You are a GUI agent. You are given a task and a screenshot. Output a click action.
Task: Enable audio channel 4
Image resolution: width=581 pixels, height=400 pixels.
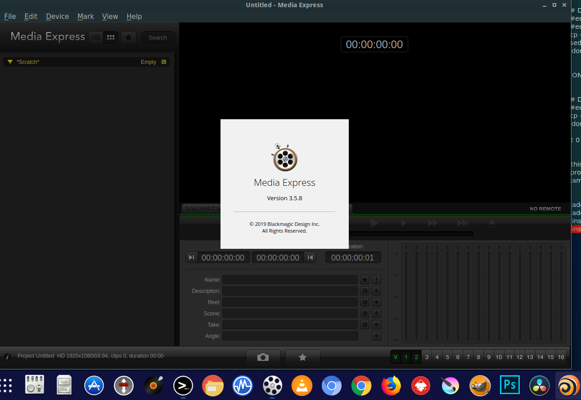(437, 357)
